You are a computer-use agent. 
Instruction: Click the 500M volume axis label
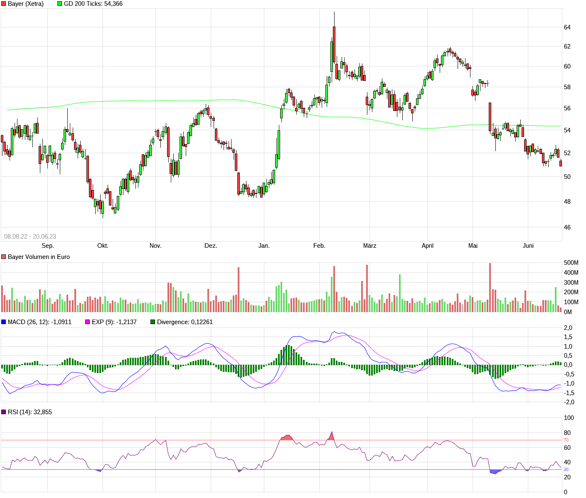point(571,262)
